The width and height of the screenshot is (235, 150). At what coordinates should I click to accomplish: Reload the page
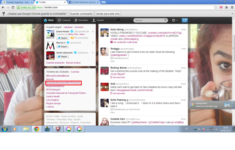click(13, 7)
